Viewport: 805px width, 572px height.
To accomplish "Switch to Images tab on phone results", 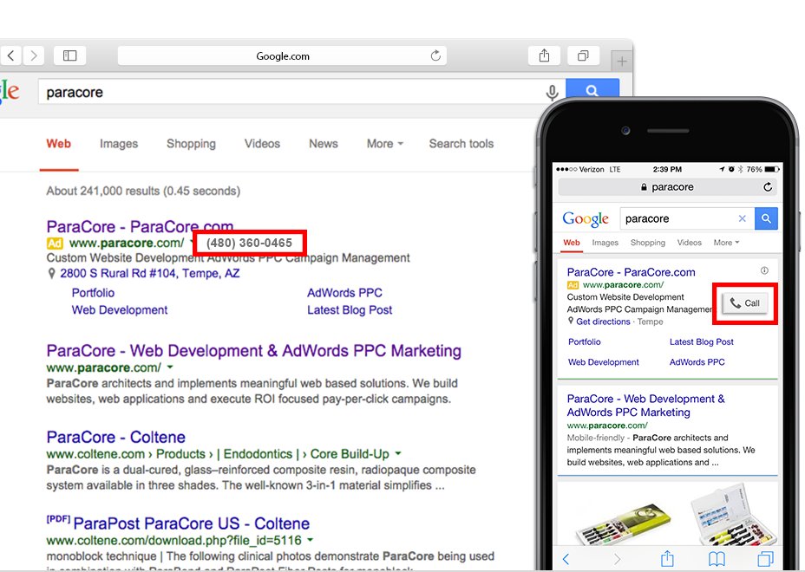I will click(x=605, y=243).
